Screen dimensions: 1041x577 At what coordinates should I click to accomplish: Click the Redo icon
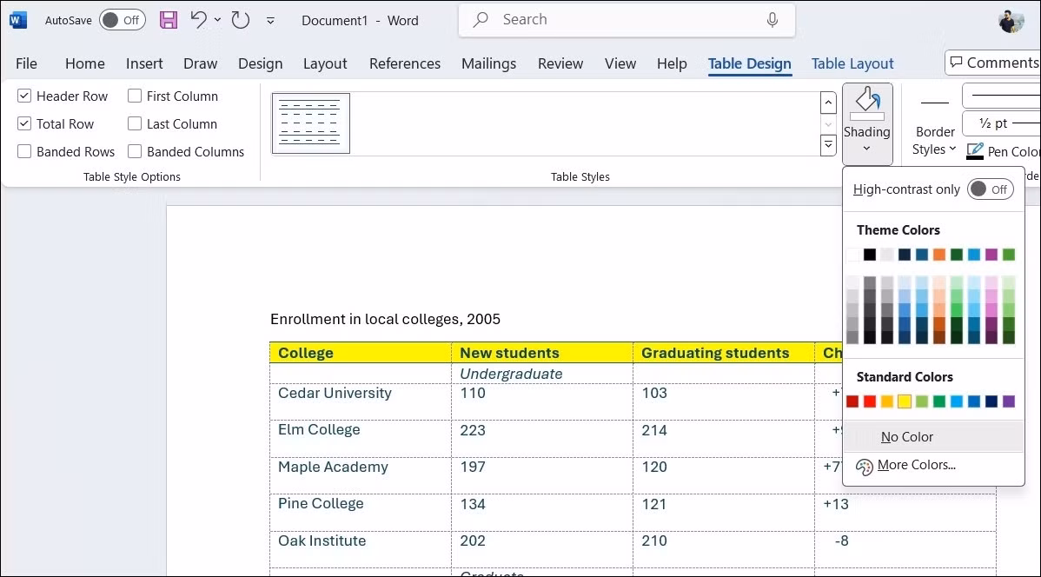[240, 20]
